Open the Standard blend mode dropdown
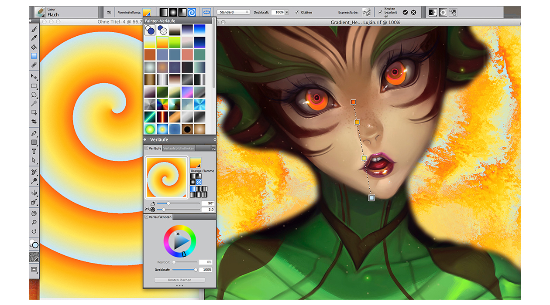550x305 pixels. pyautogui.click(x=234, y=12)
